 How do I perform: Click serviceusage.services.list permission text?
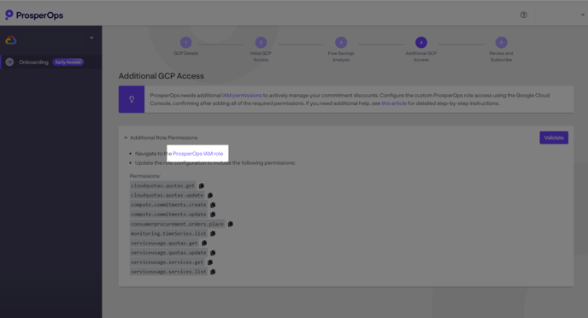168,272
